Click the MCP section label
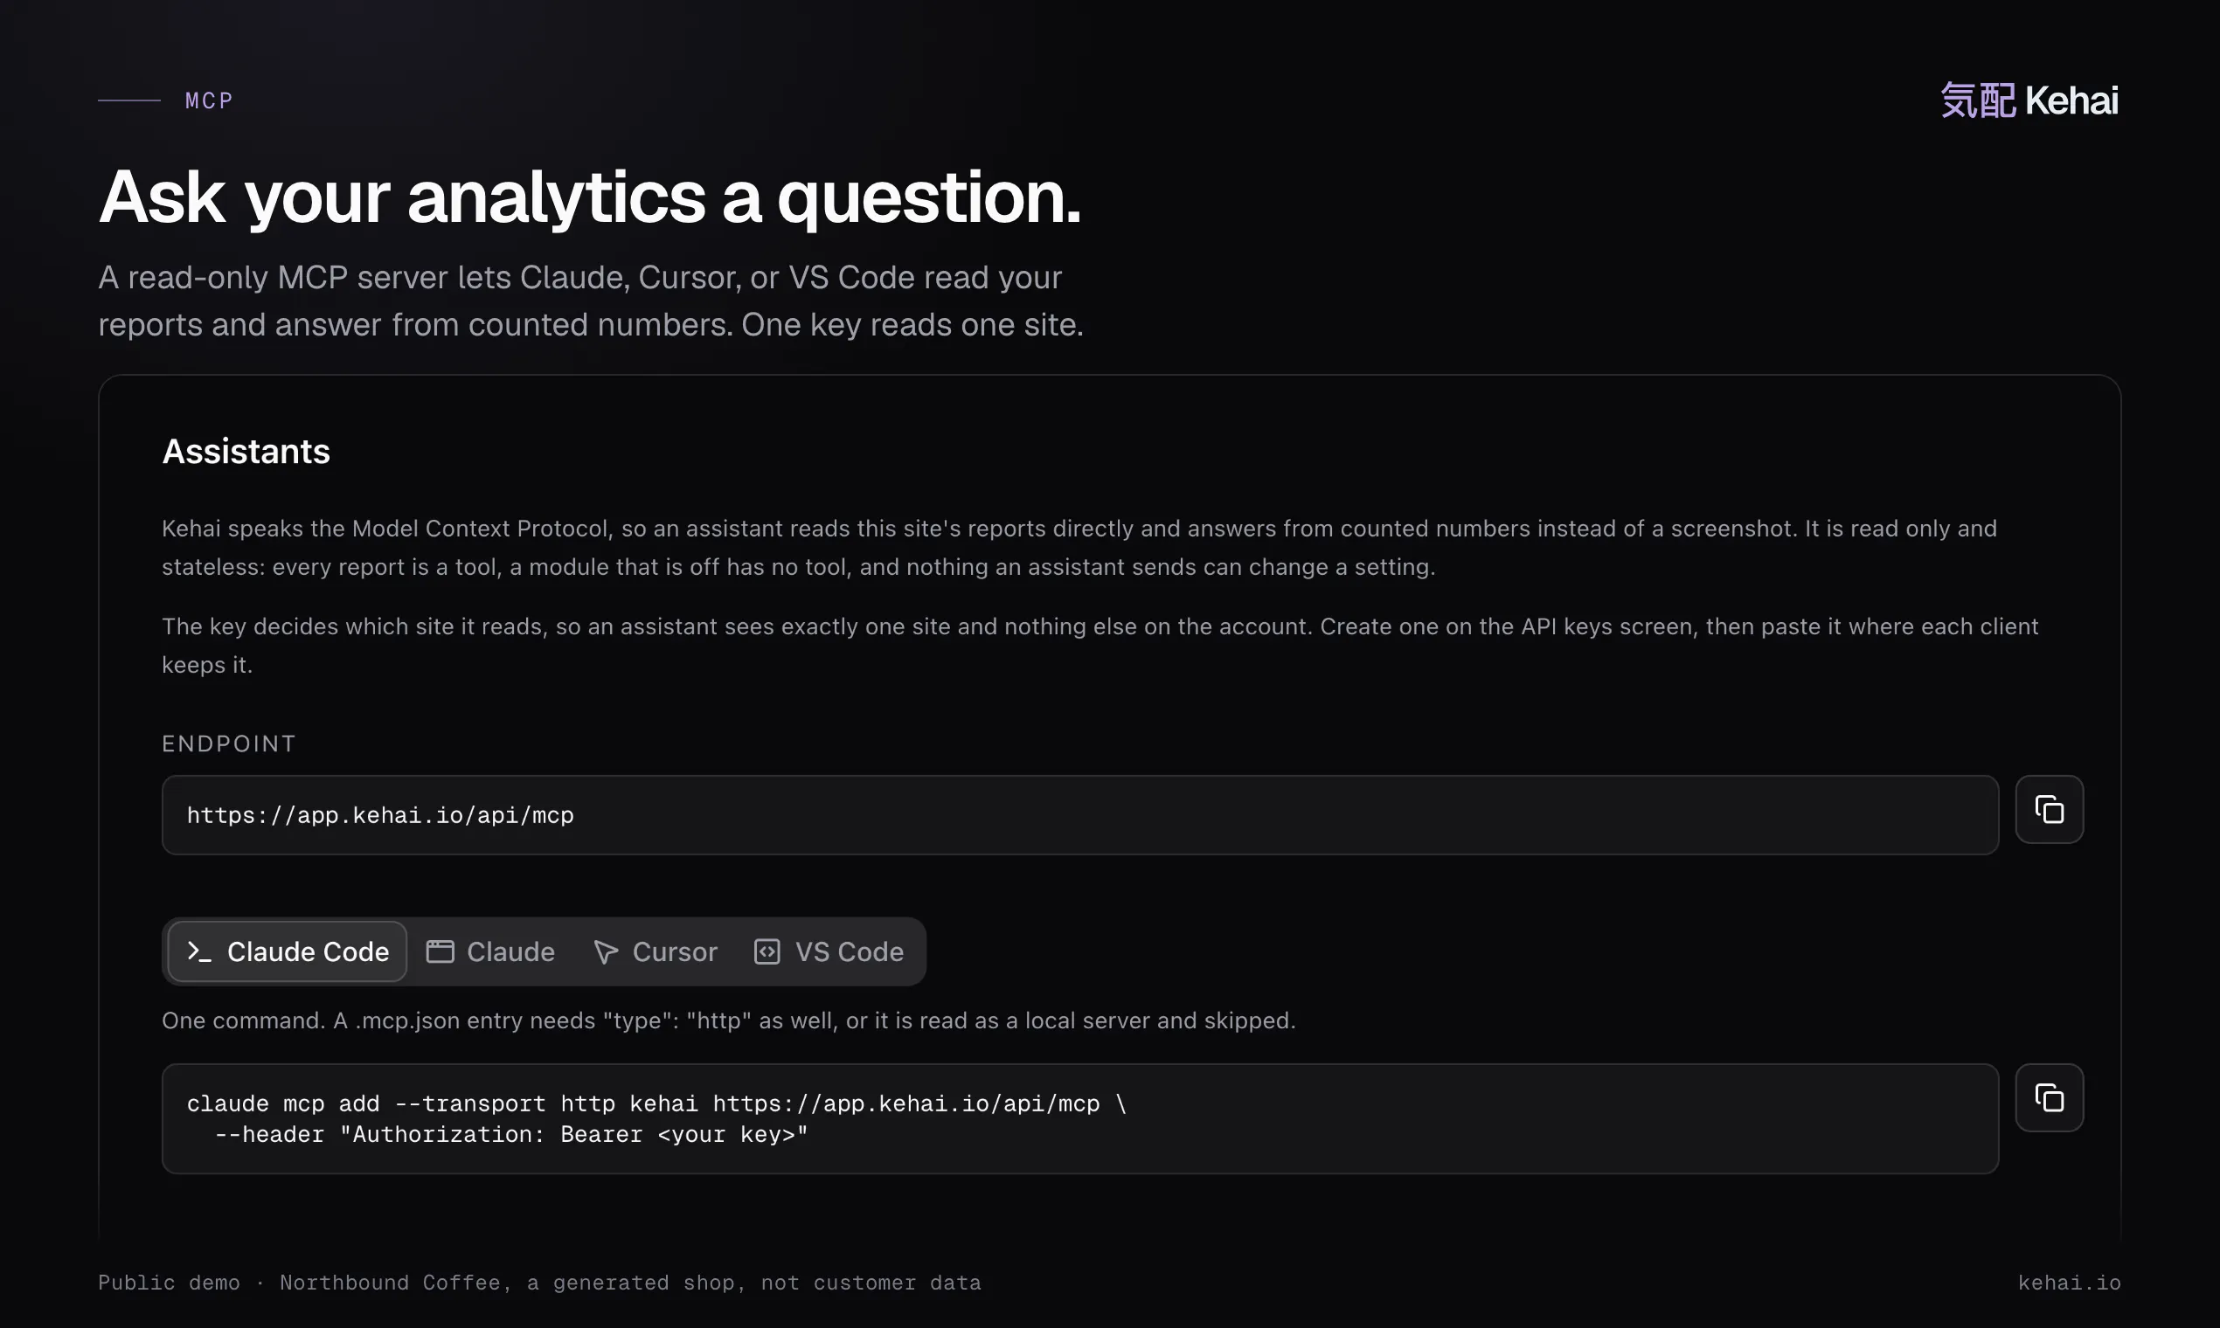The width and height of the screenshot is (2220, 1328). [210, 100]
